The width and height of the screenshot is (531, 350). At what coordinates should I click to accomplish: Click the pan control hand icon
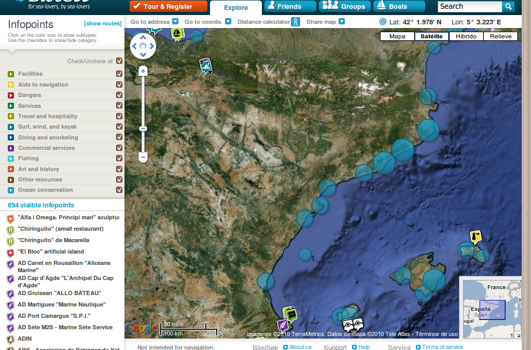143,47
